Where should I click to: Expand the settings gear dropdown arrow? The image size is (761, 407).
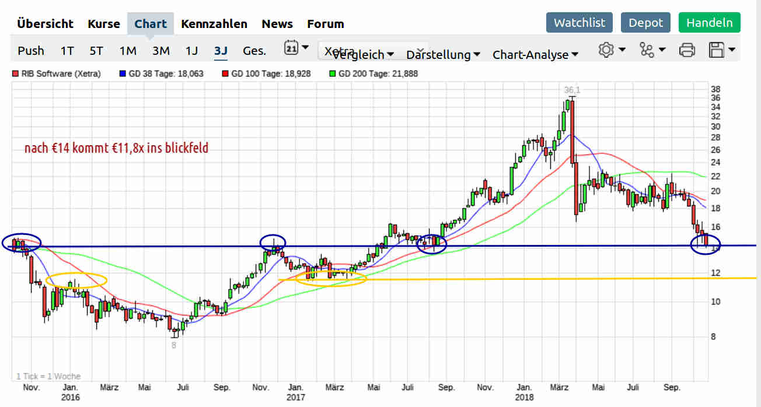pyautogui.click(x=622, y=50)
